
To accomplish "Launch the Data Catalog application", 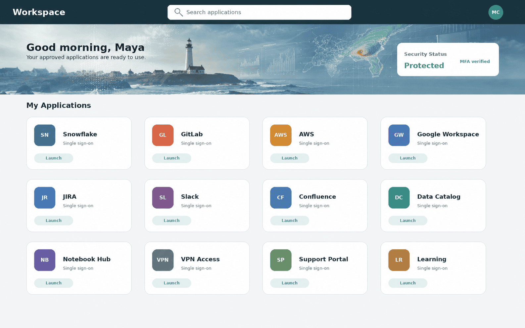I will [x=408, y=221].
